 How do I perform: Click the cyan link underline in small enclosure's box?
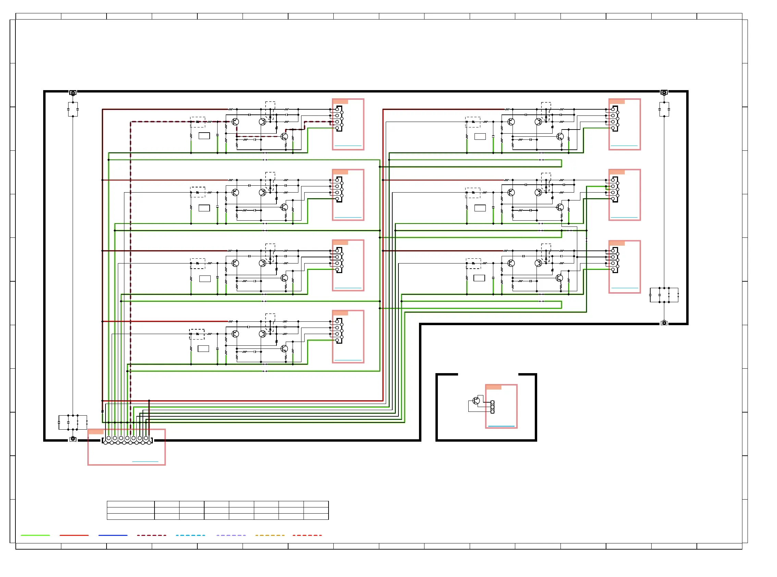[501, 426]
